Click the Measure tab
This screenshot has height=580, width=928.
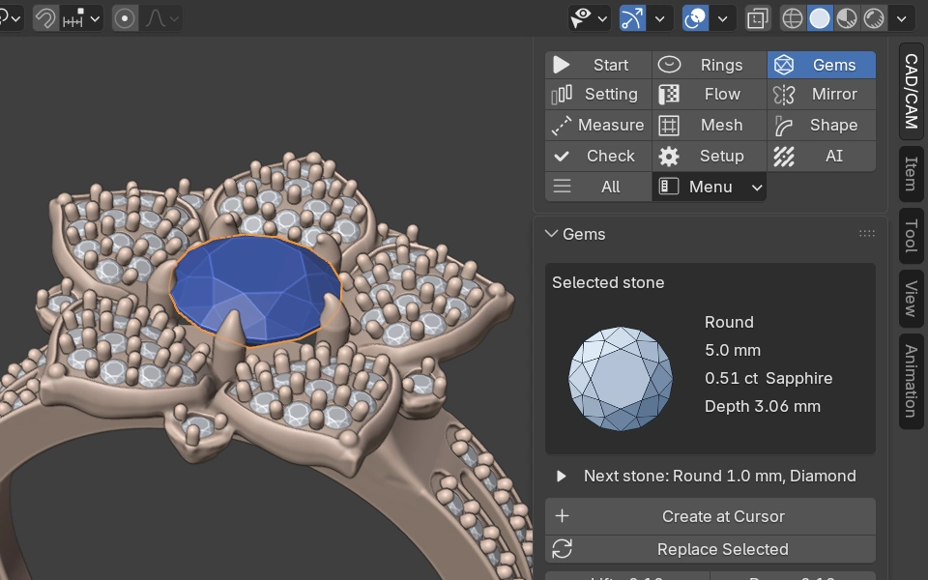coord(597,125)
